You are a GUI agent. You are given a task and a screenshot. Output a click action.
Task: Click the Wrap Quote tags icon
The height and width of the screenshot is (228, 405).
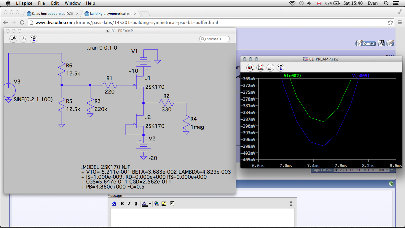[172, 204]
